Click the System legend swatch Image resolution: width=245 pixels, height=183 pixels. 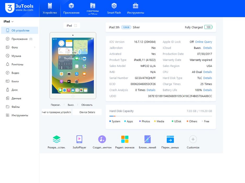click(x=110, y=121)
